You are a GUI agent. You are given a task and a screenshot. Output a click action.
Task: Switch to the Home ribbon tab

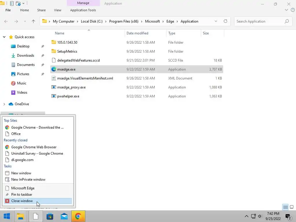[25, 10]
